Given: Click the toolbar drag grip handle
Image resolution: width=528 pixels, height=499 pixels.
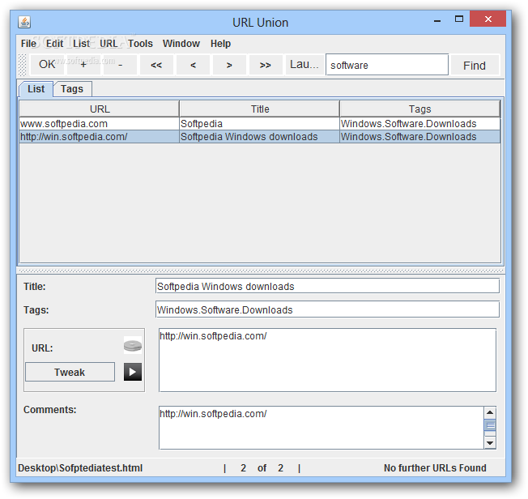Looking at the screenshot, I should 22,65.
